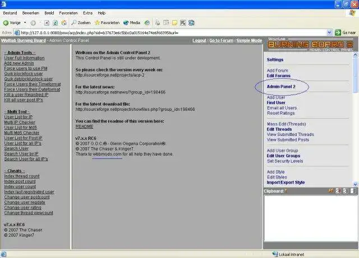Click the yellow note icon in toolbar

pyautogui.click(x=174, y=22)
